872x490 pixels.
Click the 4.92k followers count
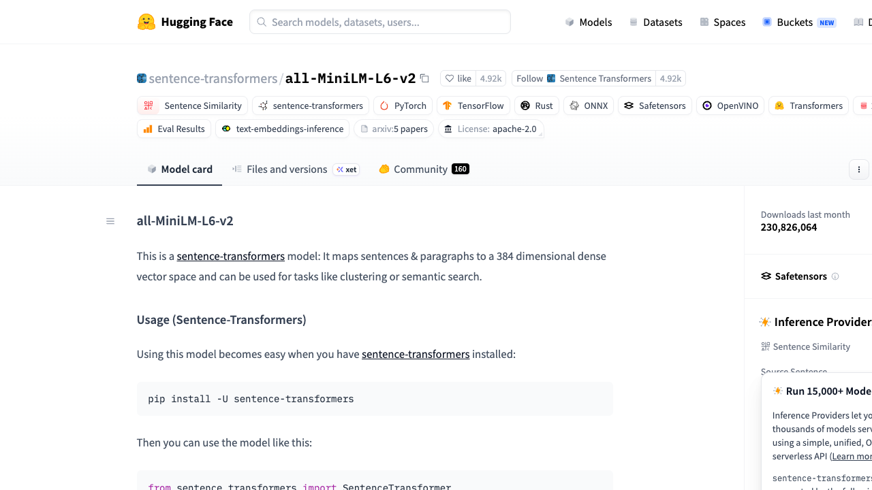(670, 78)
